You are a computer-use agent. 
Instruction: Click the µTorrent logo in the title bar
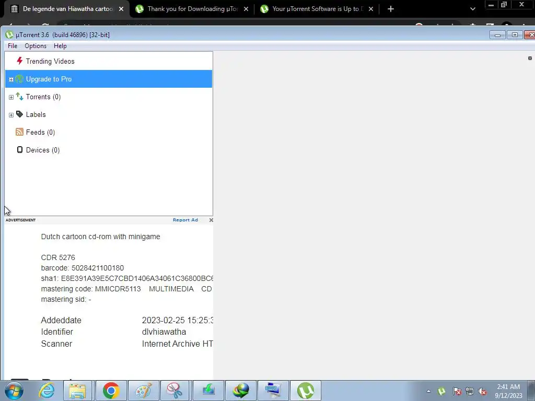tap(9, 35)
